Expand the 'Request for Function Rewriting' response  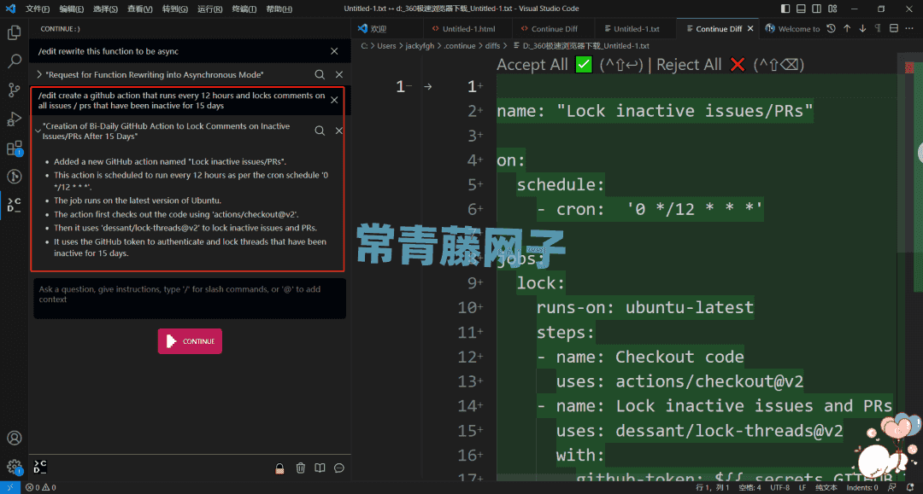point(38,74)
